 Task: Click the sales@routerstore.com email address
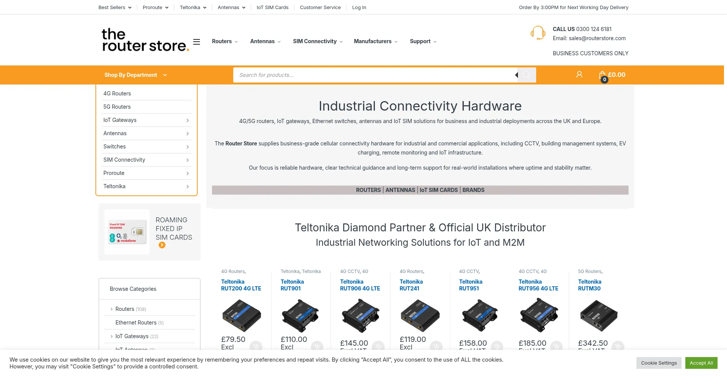[597, 38]
